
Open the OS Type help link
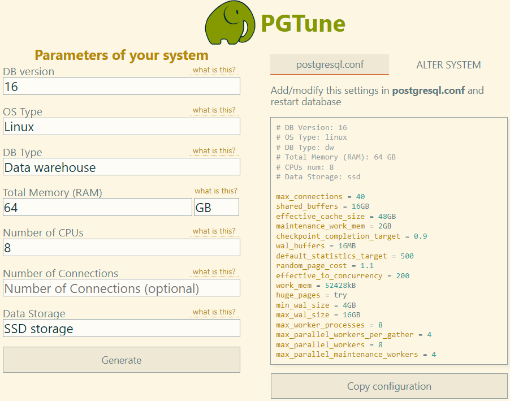(214, 110)
